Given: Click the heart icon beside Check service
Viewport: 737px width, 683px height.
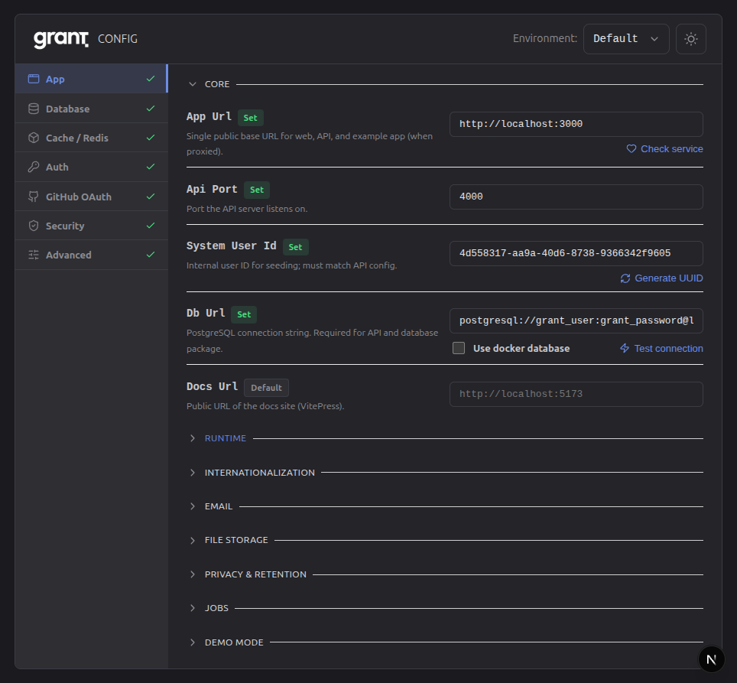Looking at the screenshot, I should click(631, 149).
